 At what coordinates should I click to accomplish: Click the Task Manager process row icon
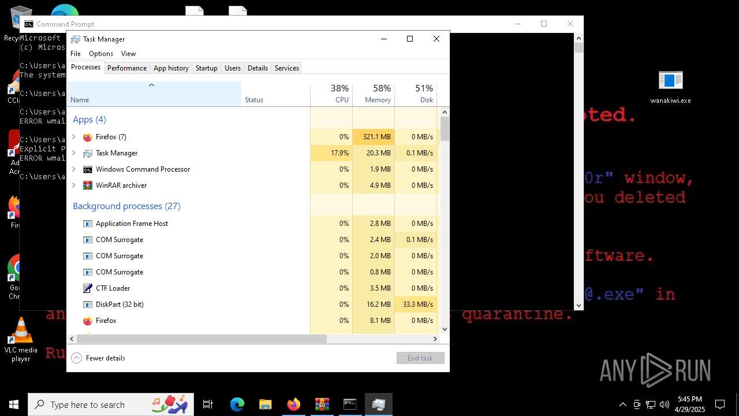(88, 153)
